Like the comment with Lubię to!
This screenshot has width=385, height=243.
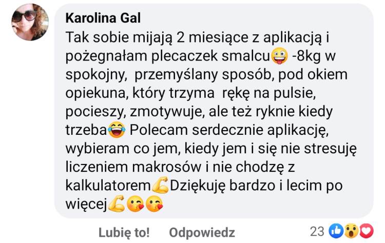[x=124, y=232]
